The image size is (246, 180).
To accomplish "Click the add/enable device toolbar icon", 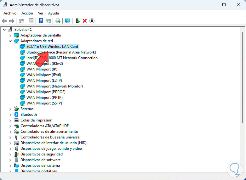I will [x=78, y=21].
